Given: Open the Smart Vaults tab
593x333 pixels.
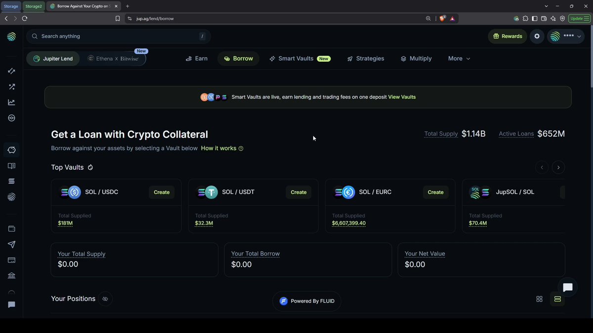Looking at the screenshot, I should coord(299,59).
